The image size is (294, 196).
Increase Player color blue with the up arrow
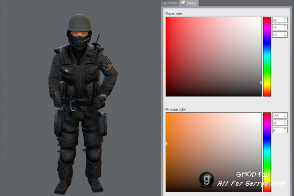click(285, 33)
